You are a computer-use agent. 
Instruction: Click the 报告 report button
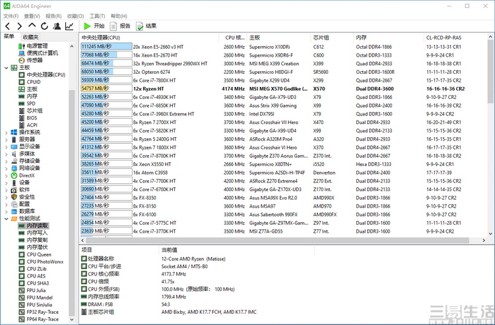coord(120,26)
